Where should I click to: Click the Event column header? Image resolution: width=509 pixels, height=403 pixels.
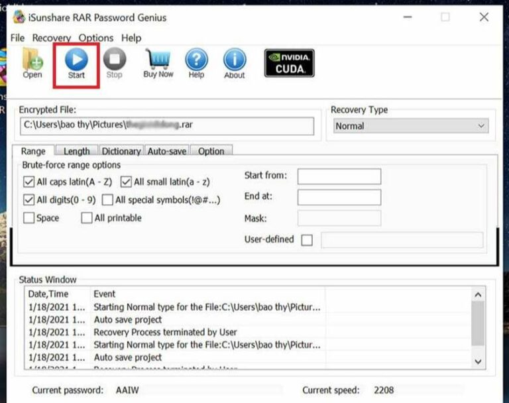pos(207,294)
